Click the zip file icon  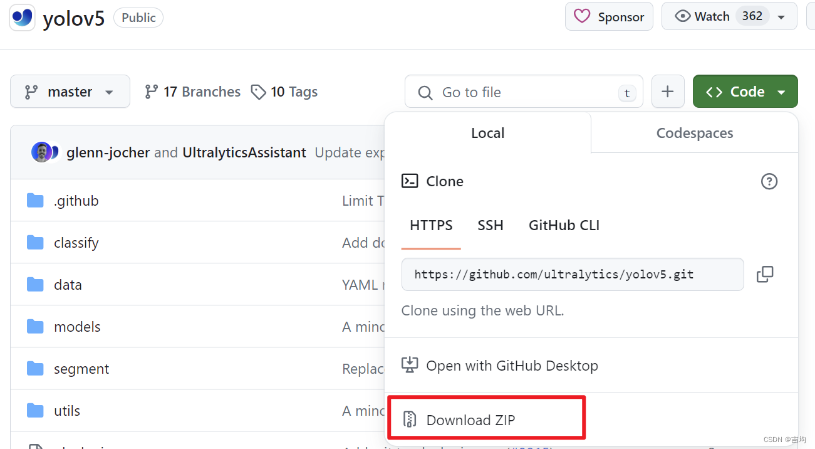[410, 420]
